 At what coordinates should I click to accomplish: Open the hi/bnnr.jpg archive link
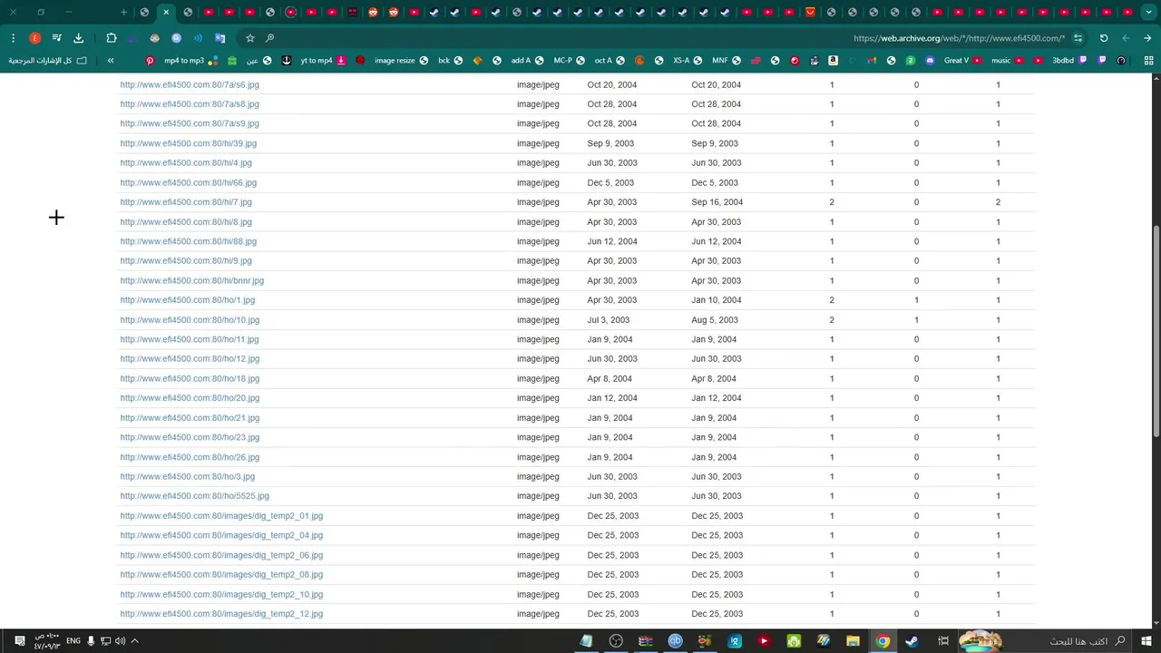pos(191,281)
